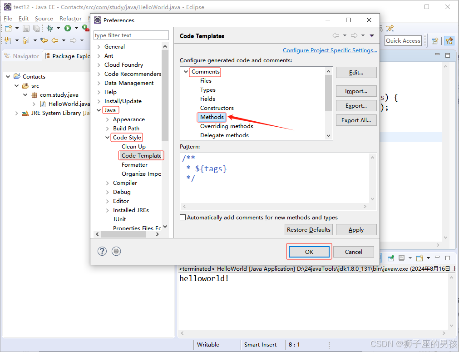
Task: Click the Pin Console icon
Action: tap(391, 258)
